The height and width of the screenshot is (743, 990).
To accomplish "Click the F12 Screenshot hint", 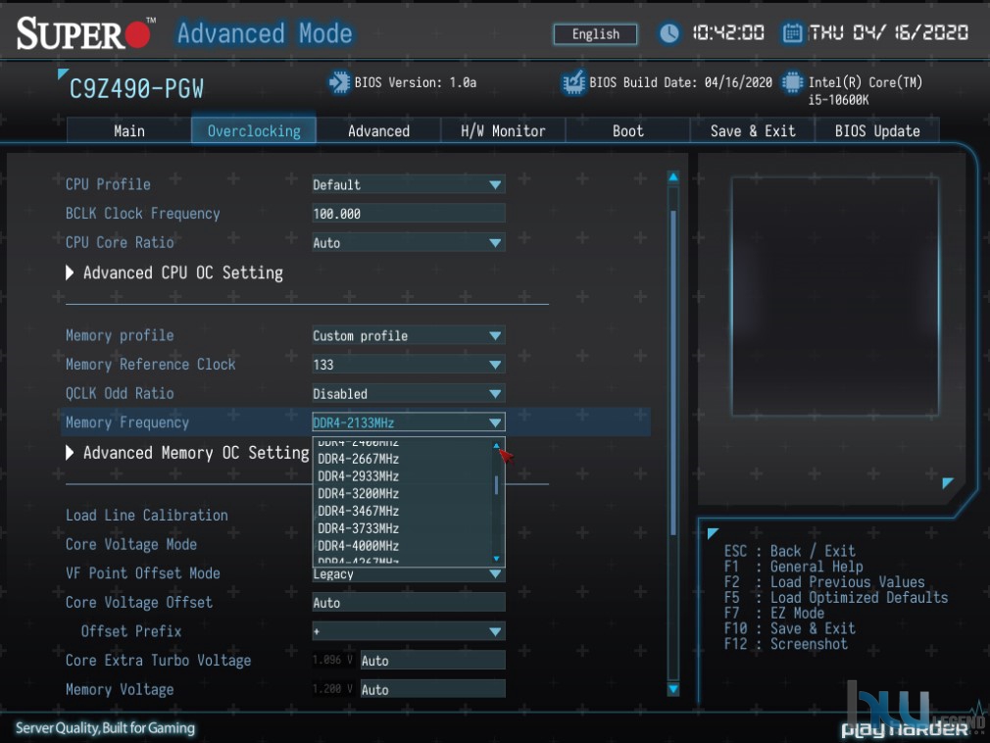I will click(786, 644).
